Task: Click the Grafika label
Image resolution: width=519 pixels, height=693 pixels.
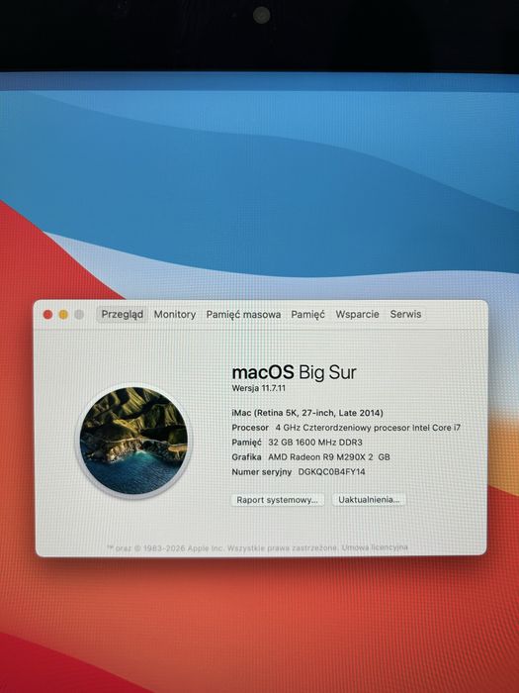Action: [246, 457]
